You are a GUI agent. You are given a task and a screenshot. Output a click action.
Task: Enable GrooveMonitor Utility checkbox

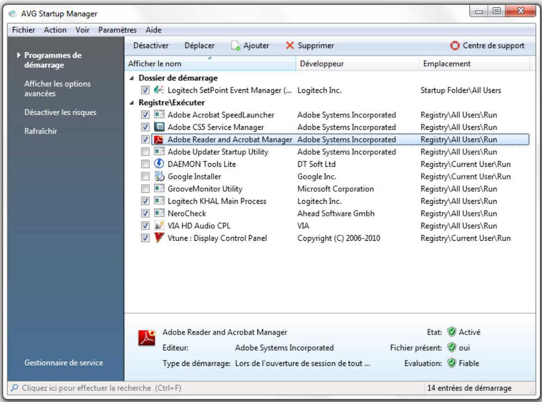point(145,189)
